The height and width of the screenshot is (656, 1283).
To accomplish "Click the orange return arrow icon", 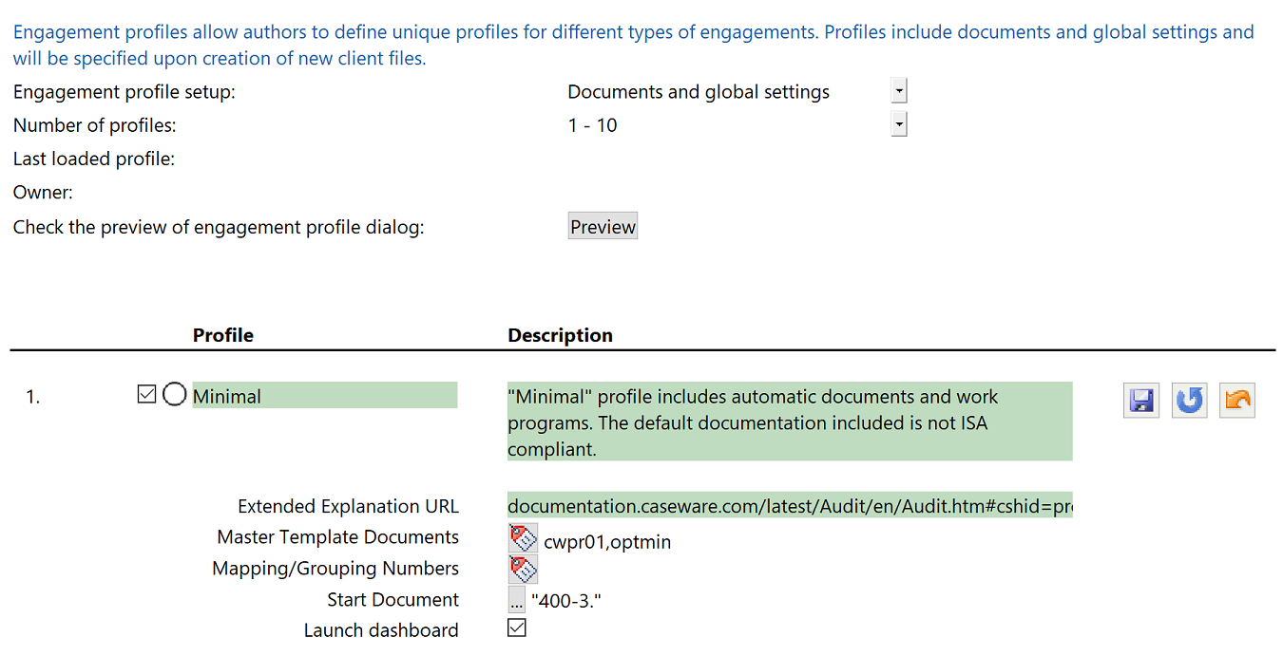I will pos(1236,400).
